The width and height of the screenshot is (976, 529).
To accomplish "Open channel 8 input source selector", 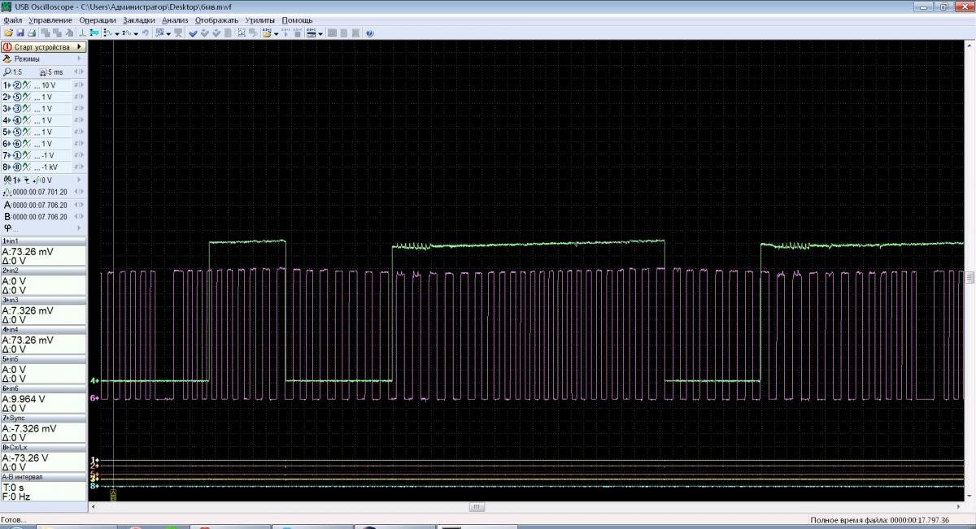I will (x=16, y=167).
